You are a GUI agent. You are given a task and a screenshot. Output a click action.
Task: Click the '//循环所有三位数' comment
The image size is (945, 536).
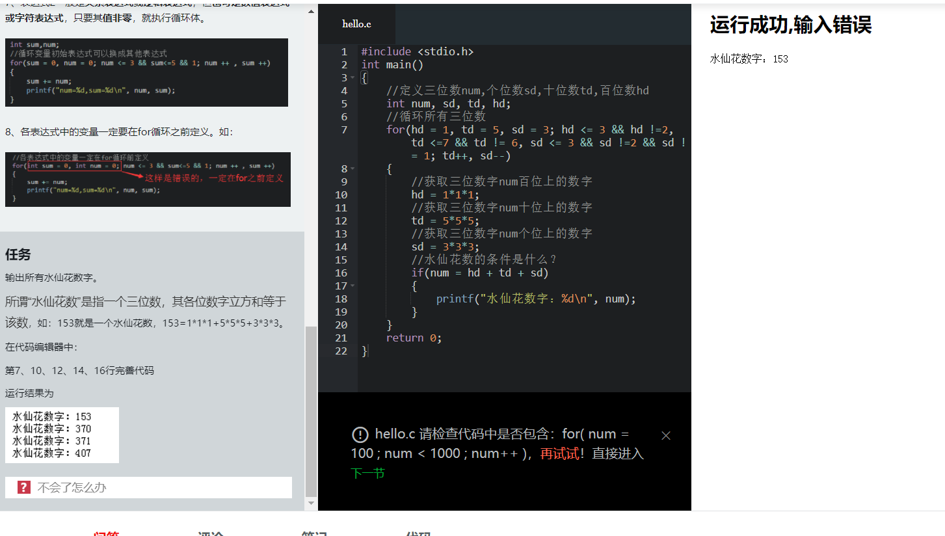[436, 116]
